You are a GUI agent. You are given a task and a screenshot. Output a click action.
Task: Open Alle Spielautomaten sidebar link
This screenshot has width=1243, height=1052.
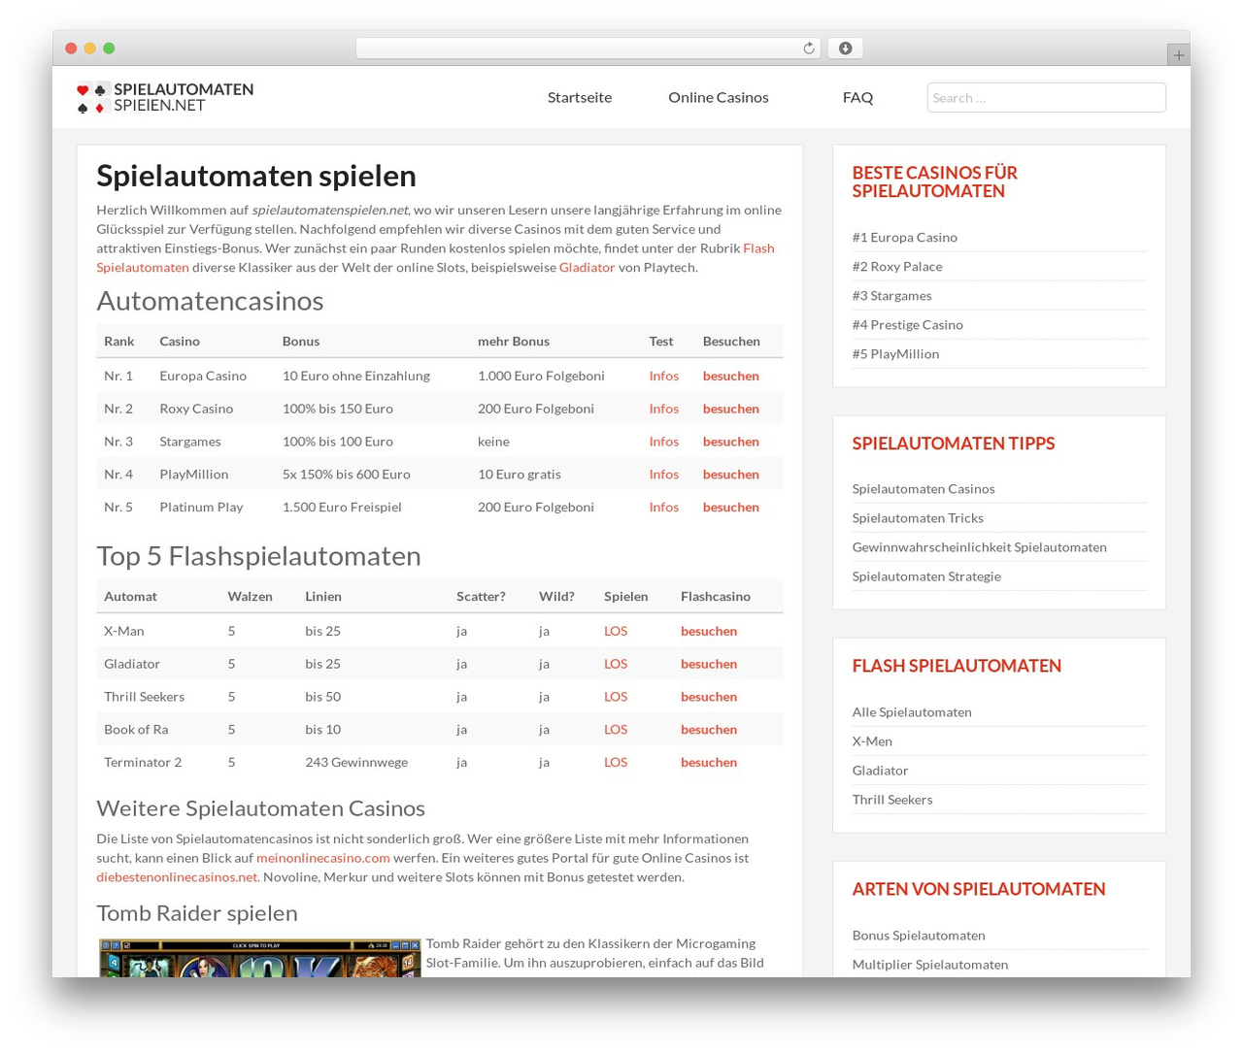[x=912, y=712]
